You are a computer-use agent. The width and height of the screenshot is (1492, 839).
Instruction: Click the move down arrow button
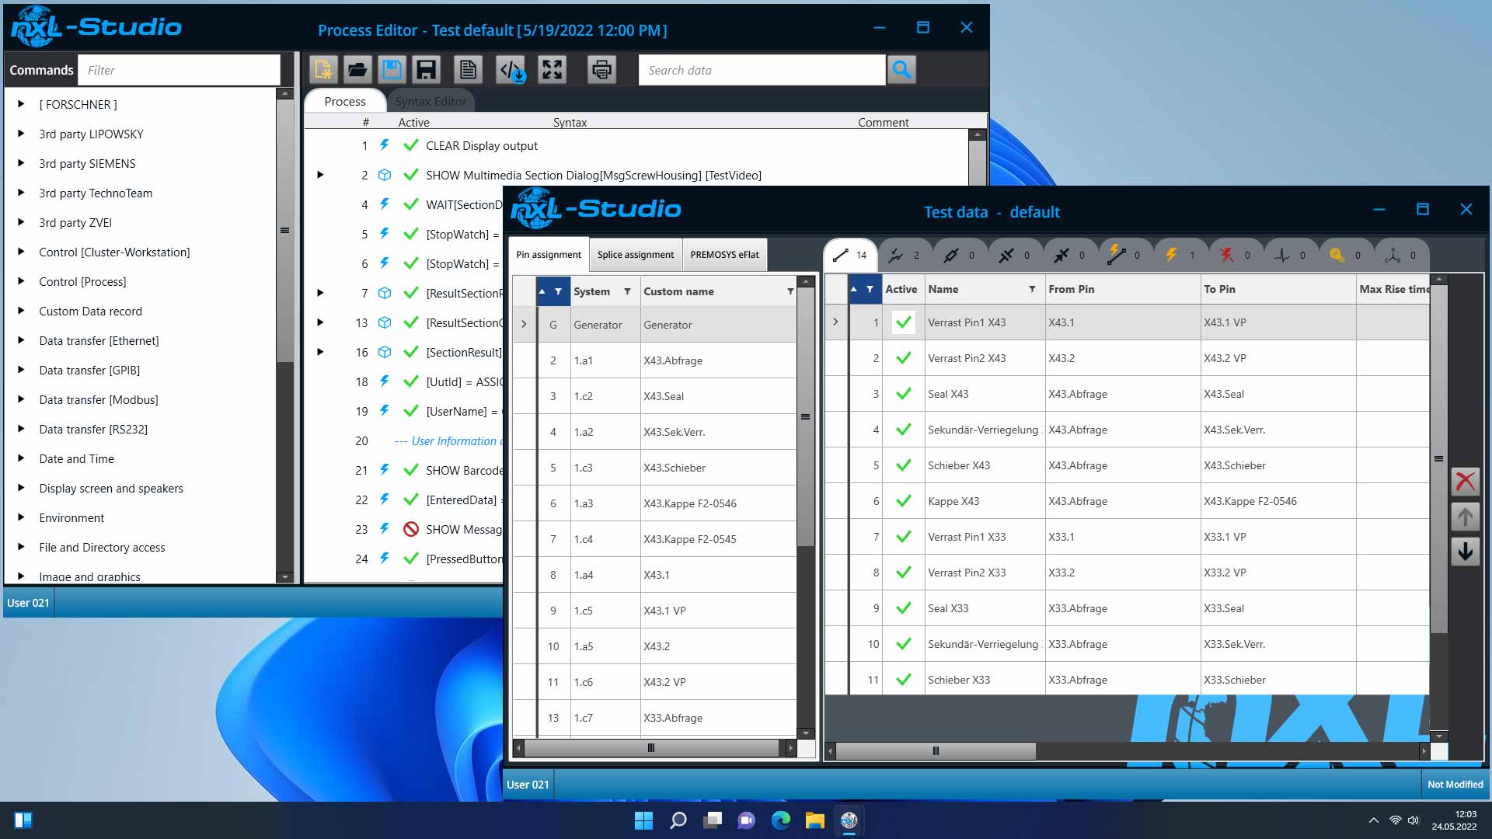pyautogui.click(x=1465, y=552)
